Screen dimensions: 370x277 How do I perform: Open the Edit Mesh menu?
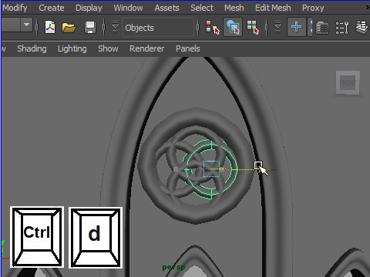273,8
